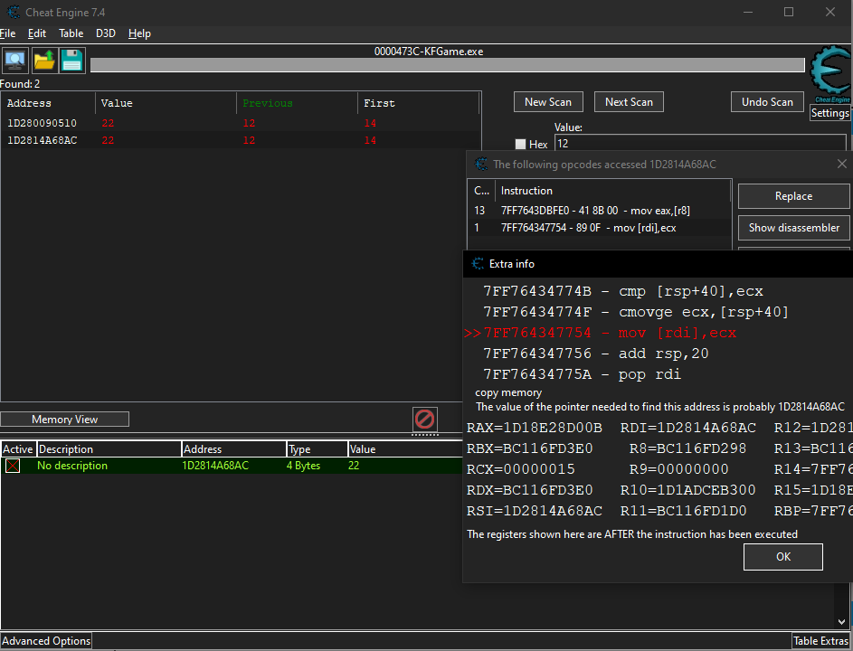The image size is (853, 651).
Task: Click the scan progress bar
Action: pos(447,65)
